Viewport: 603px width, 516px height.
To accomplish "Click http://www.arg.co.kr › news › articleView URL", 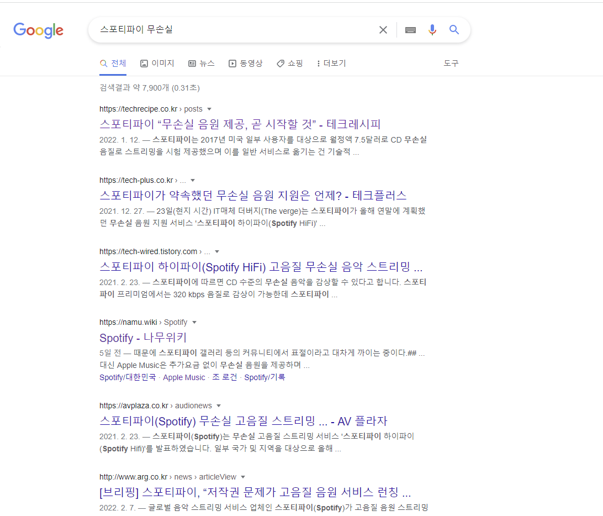I will (168, 477).
